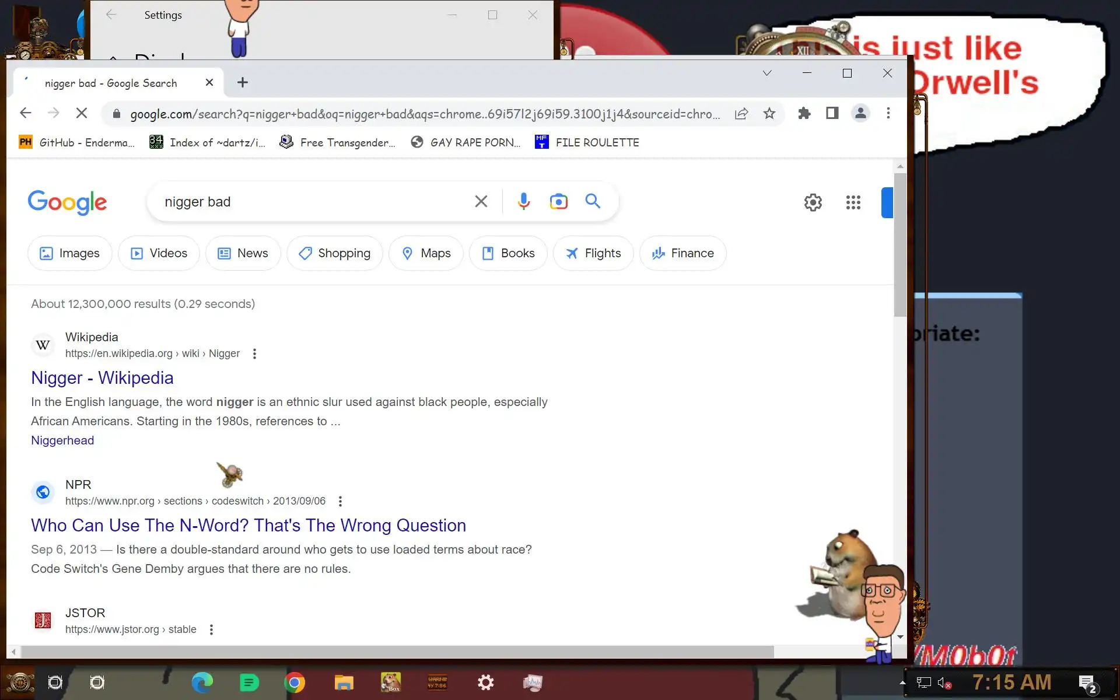
Task: Toggle Chrome side panel icon
Action: click(832, 113)
